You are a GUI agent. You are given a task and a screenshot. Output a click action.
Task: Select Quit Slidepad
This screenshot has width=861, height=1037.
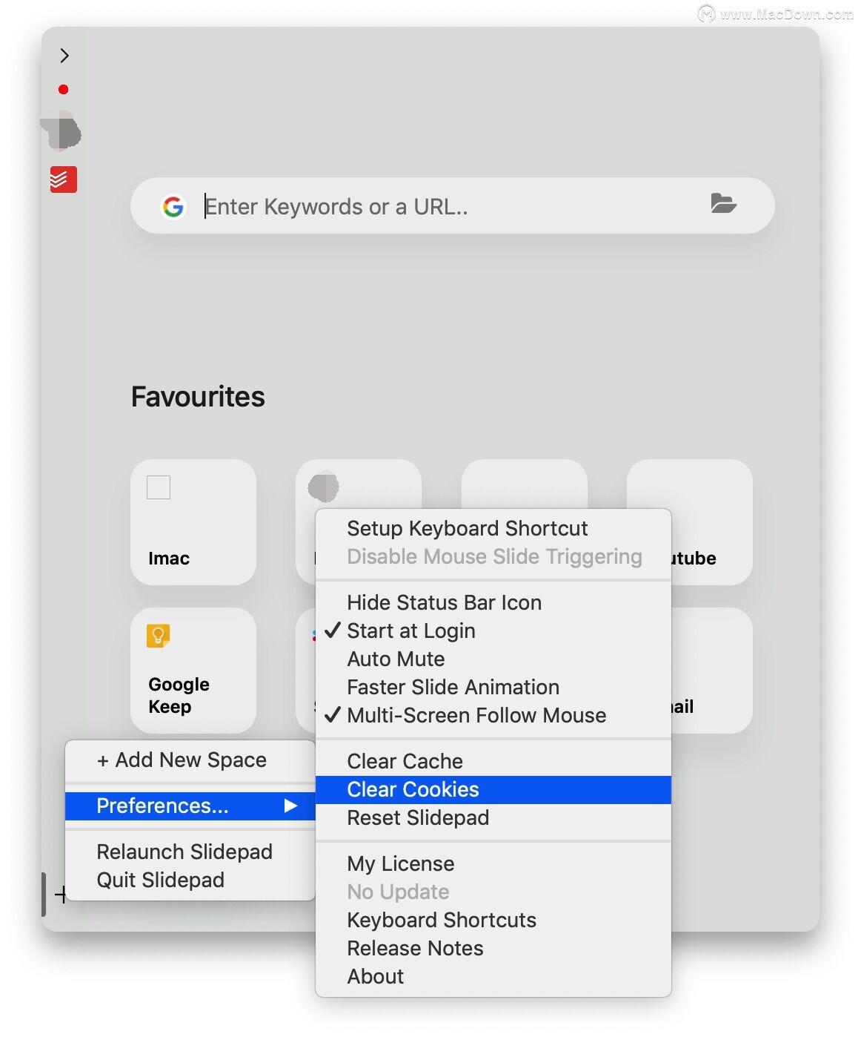190,880
